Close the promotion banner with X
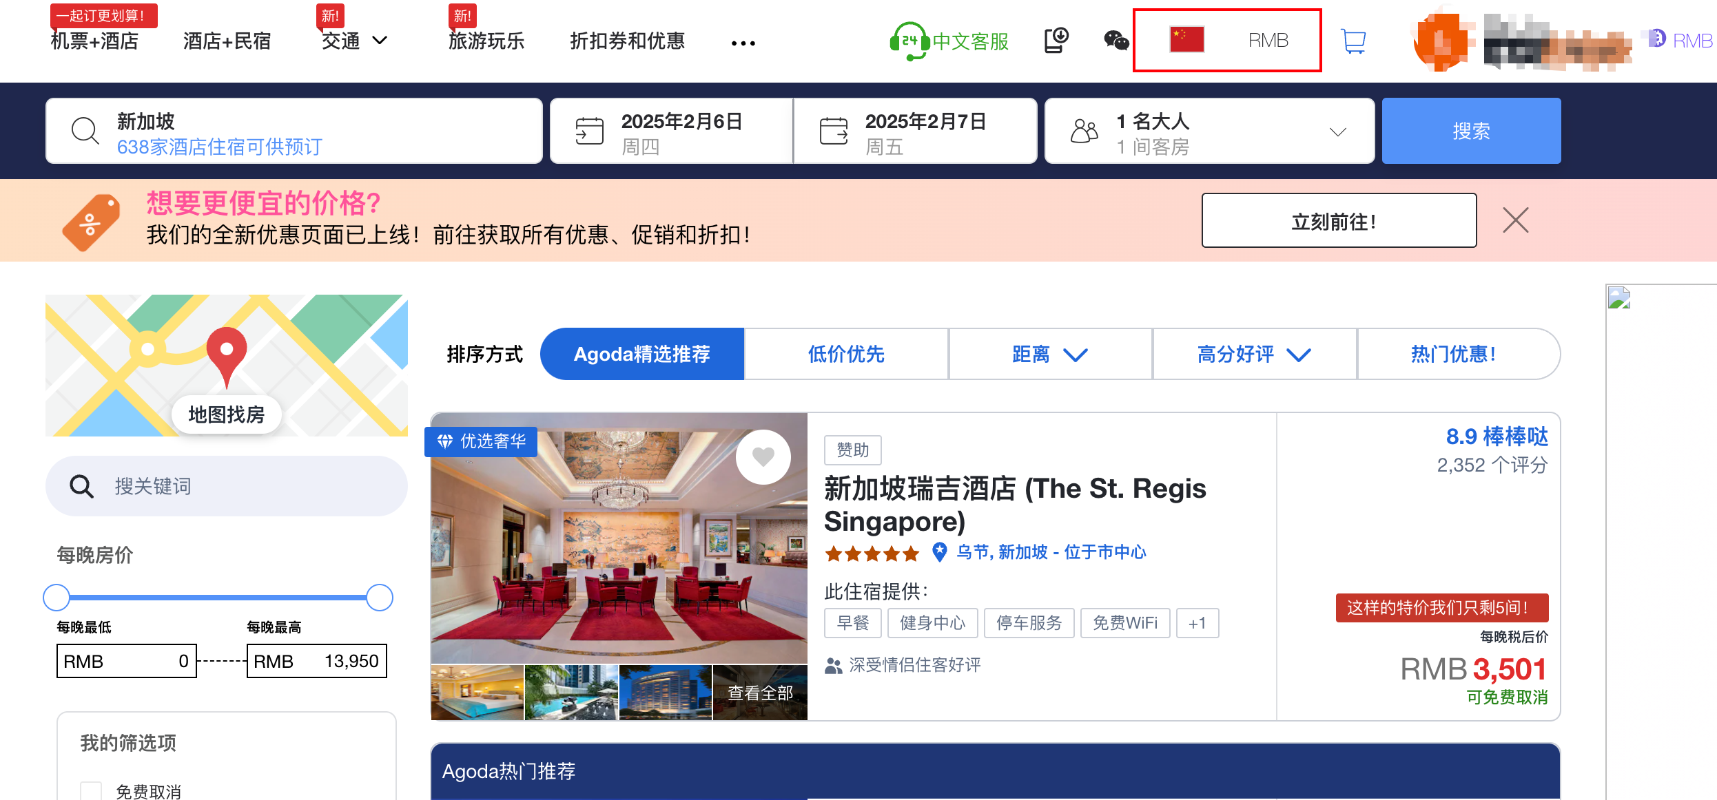This screenshot has width=1717, height=800. click(1516, 220)
